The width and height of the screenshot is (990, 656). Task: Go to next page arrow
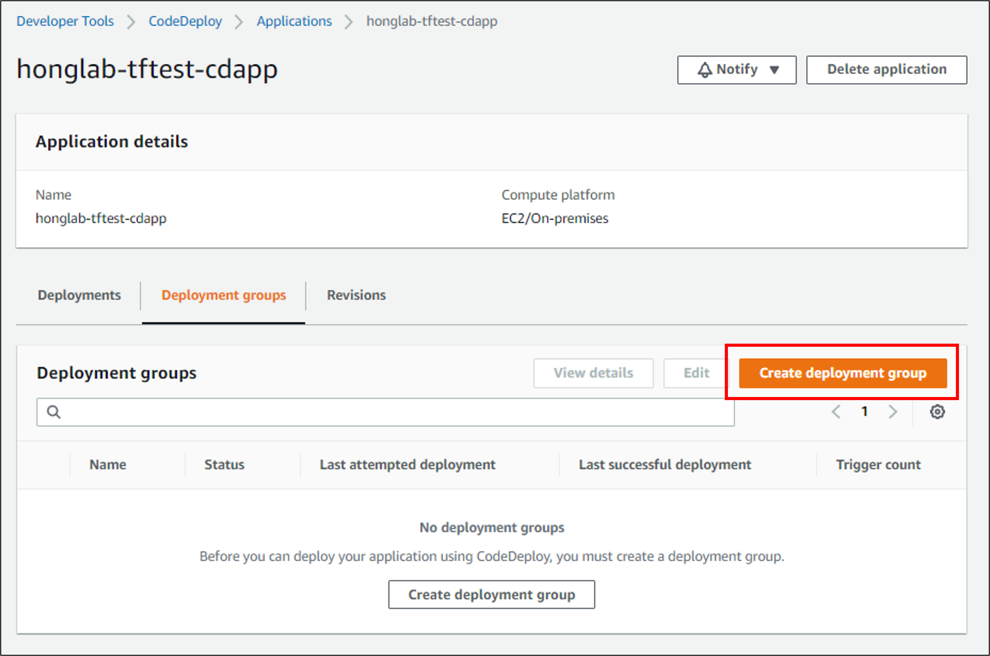click(x=893, y=412)
